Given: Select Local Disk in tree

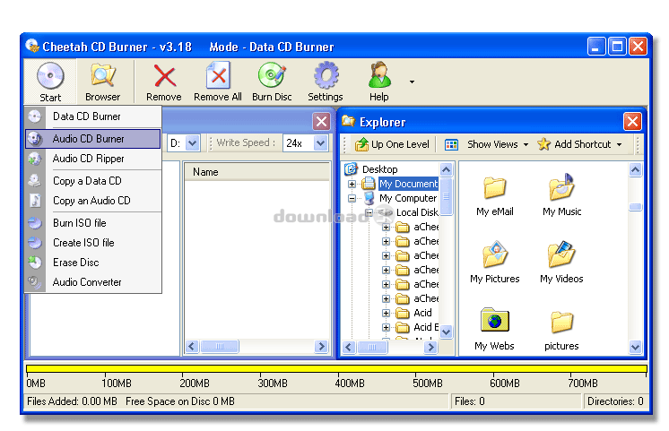Looking at the screenshot, I should point(417,212).
